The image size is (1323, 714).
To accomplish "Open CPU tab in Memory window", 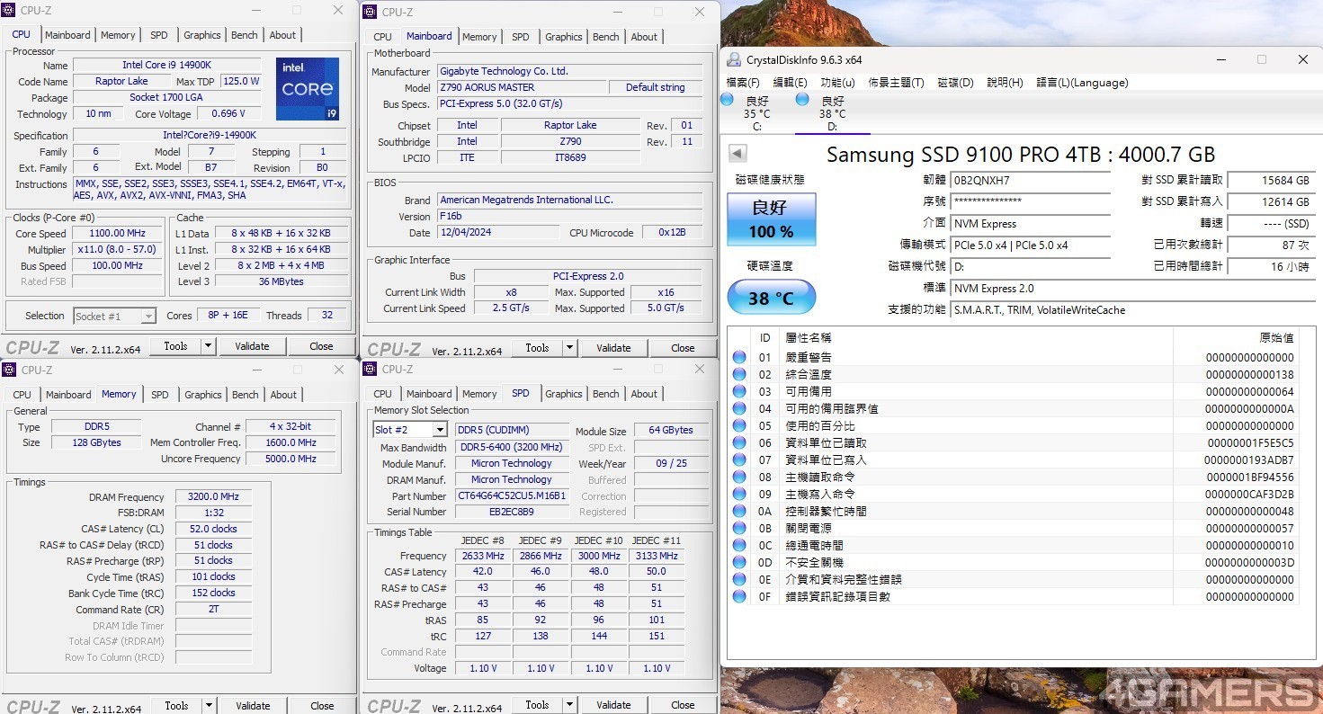I will tap(22, 395).
